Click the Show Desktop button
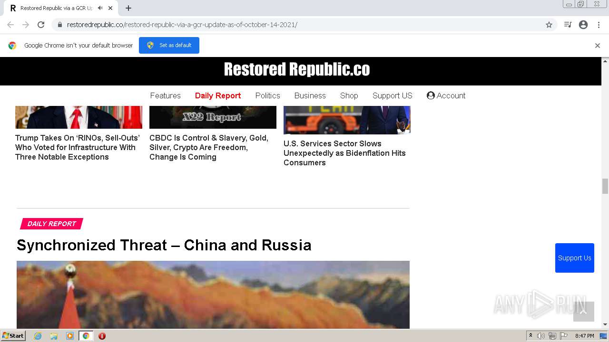Screen dimensions: 609x342 coord(604,336)
